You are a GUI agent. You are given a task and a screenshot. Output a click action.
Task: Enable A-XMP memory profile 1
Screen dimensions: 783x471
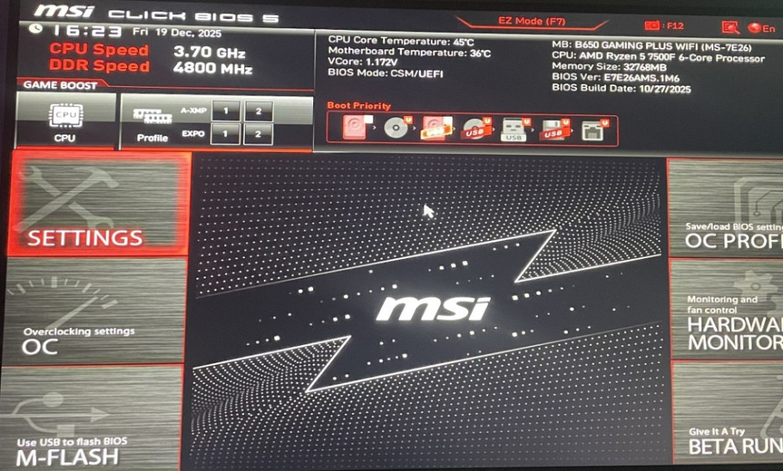coord(226,111)
